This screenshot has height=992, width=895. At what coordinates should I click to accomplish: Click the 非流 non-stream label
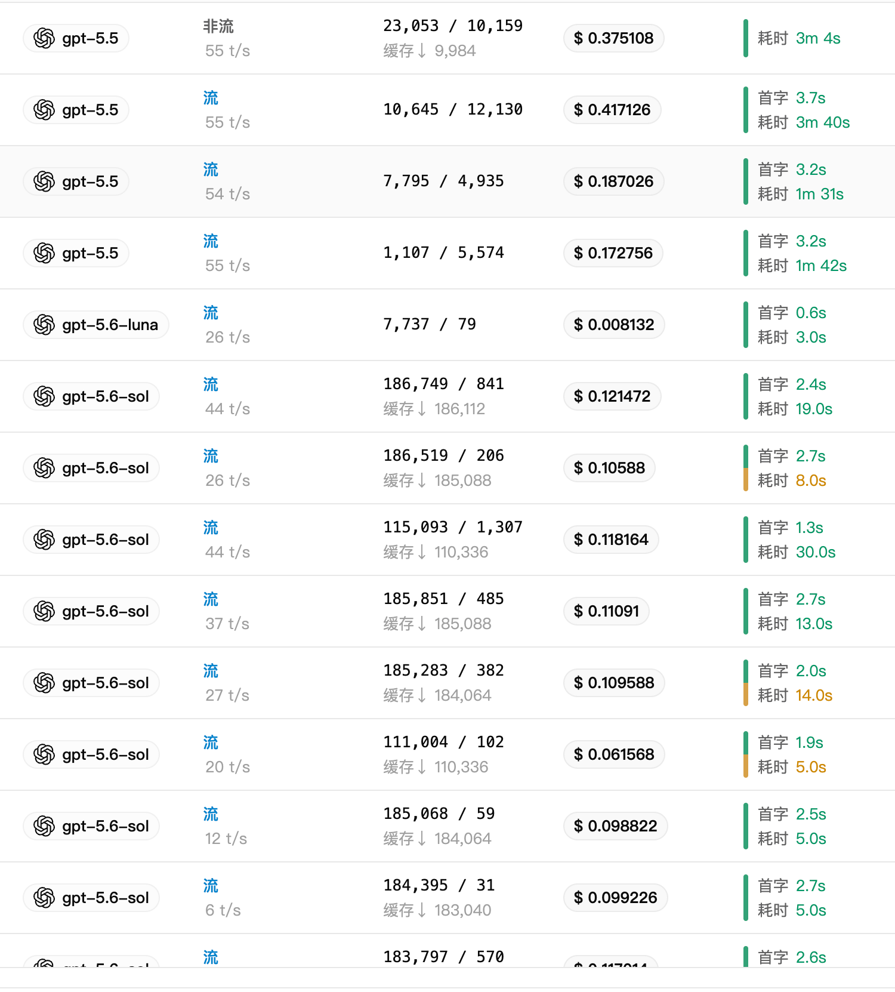(x=218, y=26)
